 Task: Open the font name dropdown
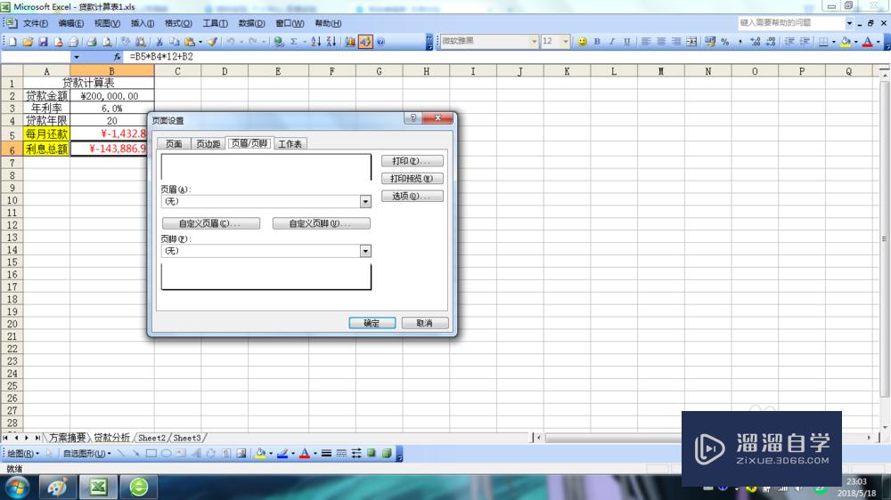[x=534, y=42]
